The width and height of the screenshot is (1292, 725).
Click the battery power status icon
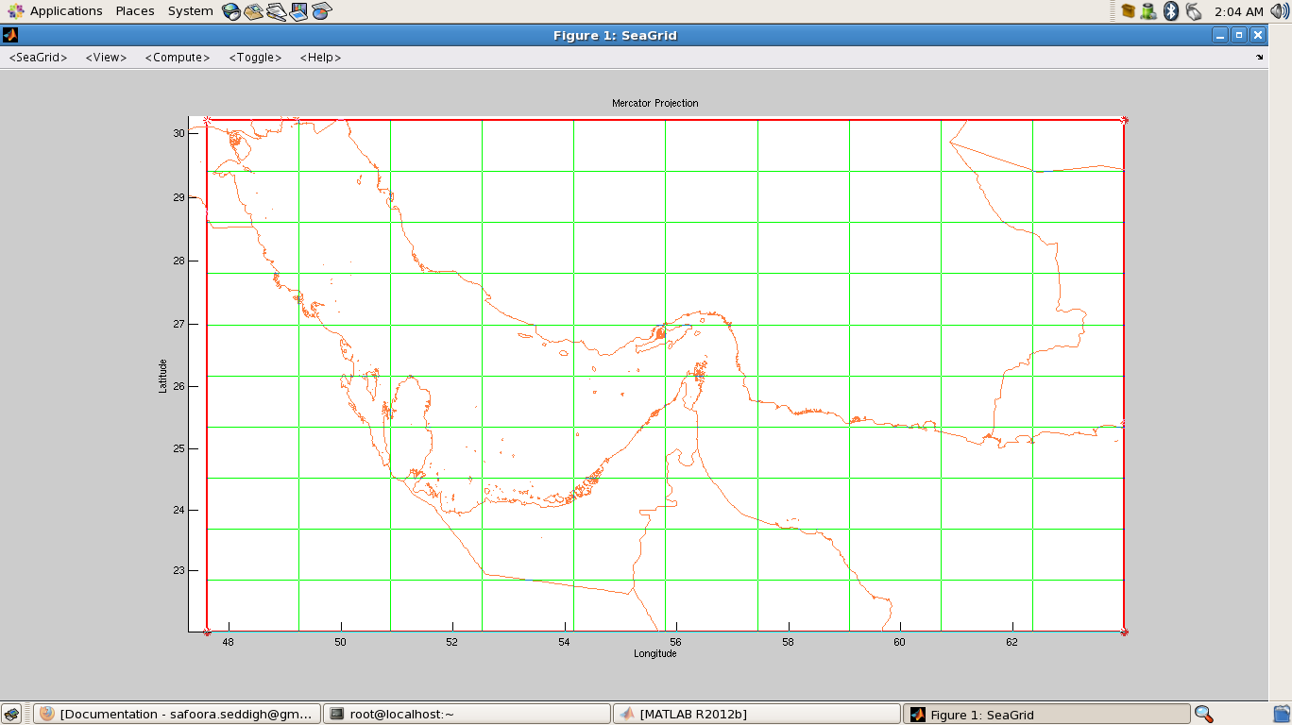(x=1148, y=11)
